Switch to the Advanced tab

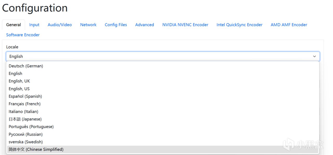[144, 25]
